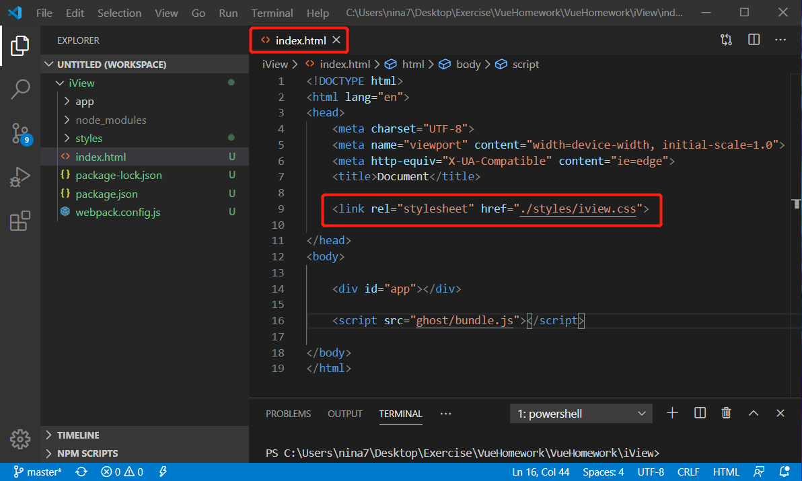The height and width of the screenshot is (481, 802).
Task: Open notifications bell in status bar
Action: pos(784,472)
